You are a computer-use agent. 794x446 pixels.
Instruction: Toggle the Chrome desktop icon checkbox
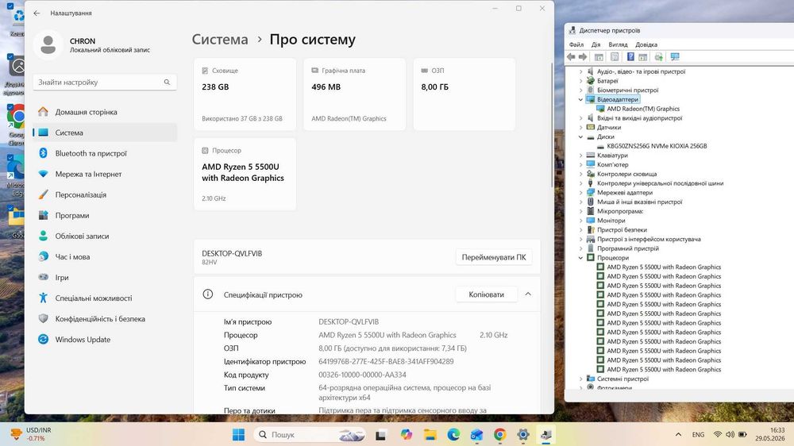(10, 107)
